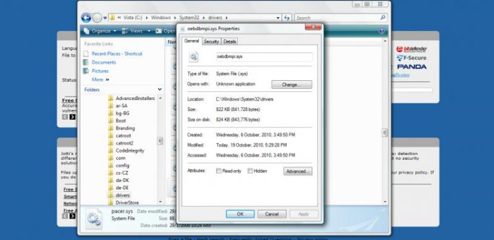The width and height of the screenshot is (494, 240).
Task: Select drivers in the address path
Action: pos(215,18)
